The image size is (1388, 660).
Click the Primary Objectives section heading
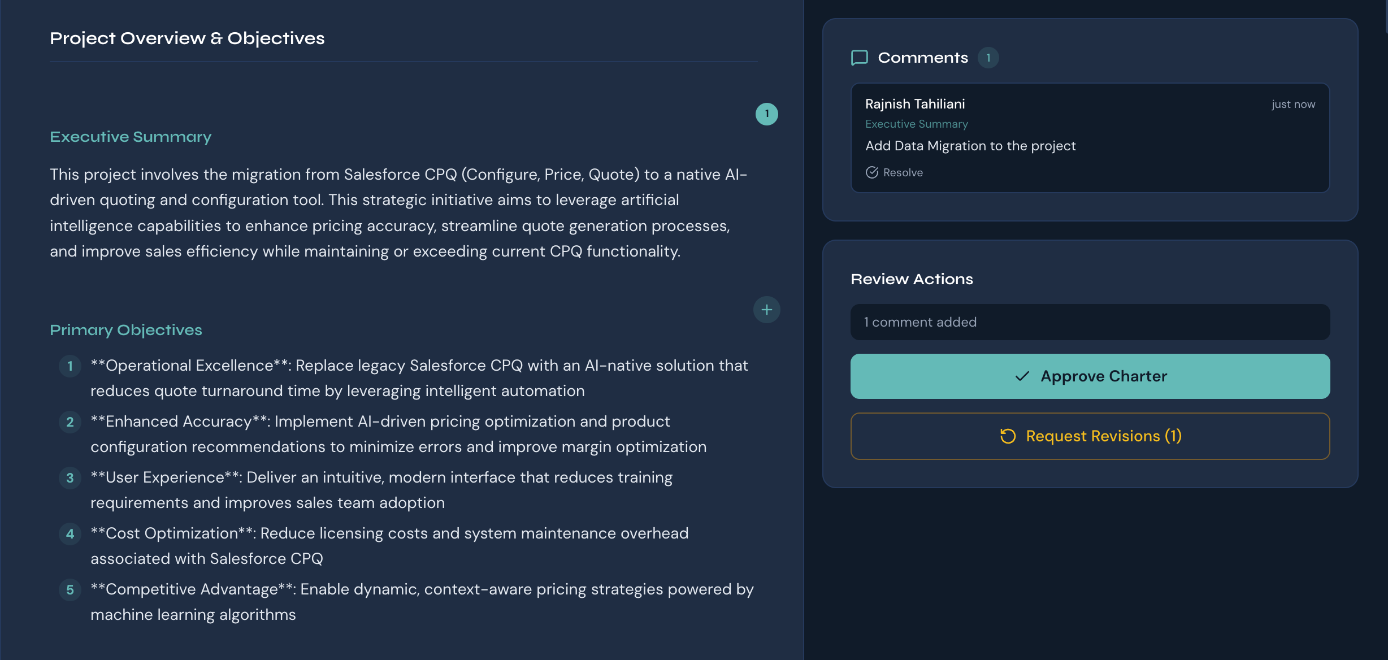pyautogui.click(x=126, y=330)
